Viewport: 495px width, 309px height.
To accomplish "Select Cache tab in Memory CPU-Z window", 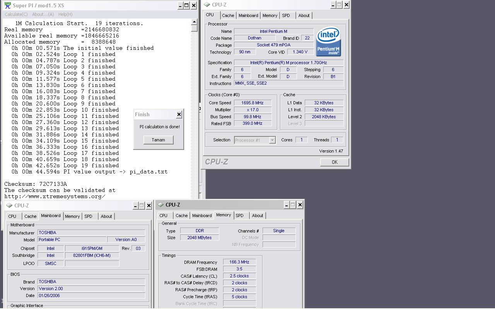I will [182, 216].
